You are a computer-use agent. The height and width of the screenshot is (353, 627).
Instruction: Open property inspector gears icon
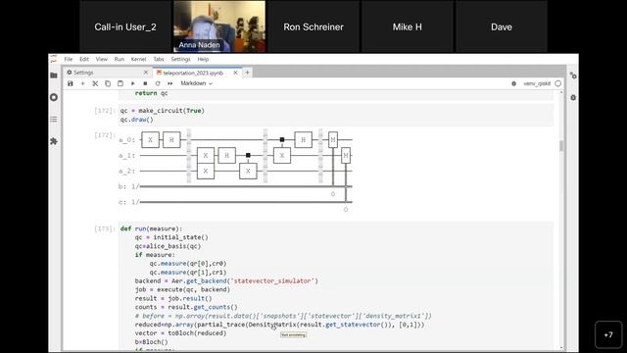tap(573, 76)
